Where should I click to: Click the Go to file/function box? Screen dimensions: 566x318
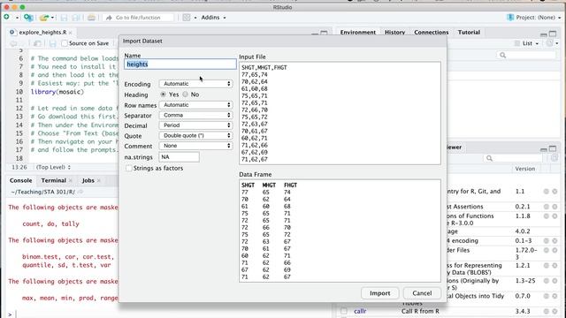click(138, 18)
